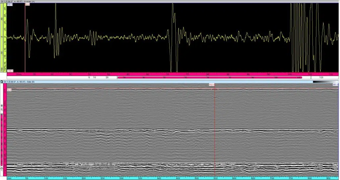
Task: Click the grayscale color palette bar
Action: (x=322, y=82)
